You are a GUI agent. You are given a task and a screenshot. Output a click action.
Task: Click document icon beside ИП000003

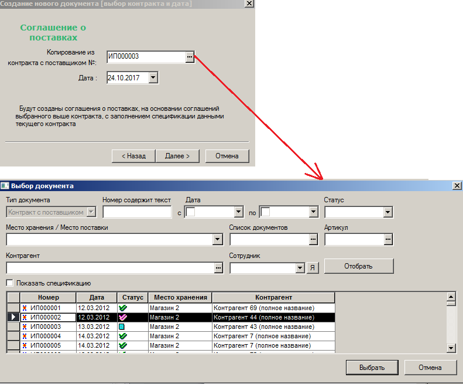coord(25,327)
